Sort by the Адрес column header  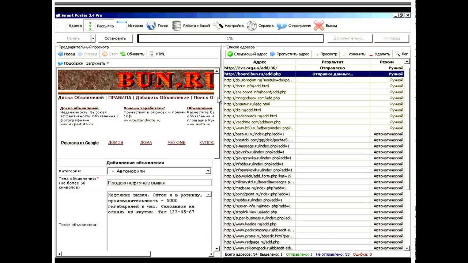click(x=260, y=62)
